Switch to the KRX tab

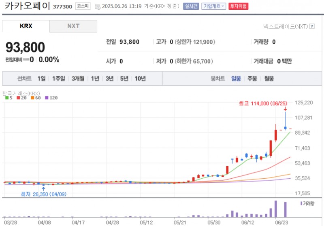26,26
